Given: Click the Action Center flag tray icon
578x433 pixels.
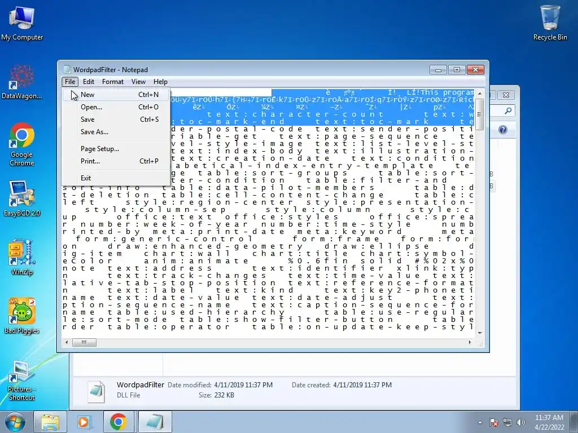Looking at the screenshot, I should pyautogui.click(x=494, y=422).
